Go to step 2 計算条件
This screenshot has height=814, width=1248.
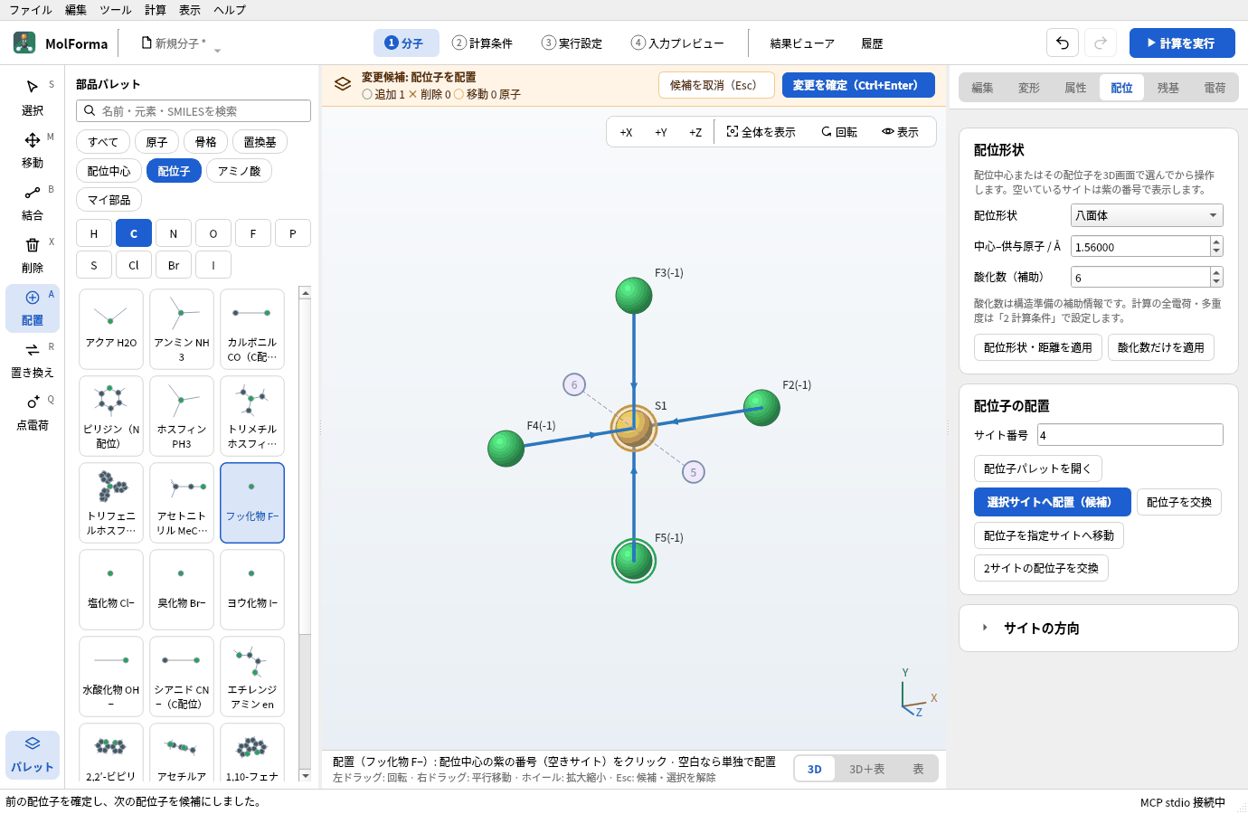point(482,43)
